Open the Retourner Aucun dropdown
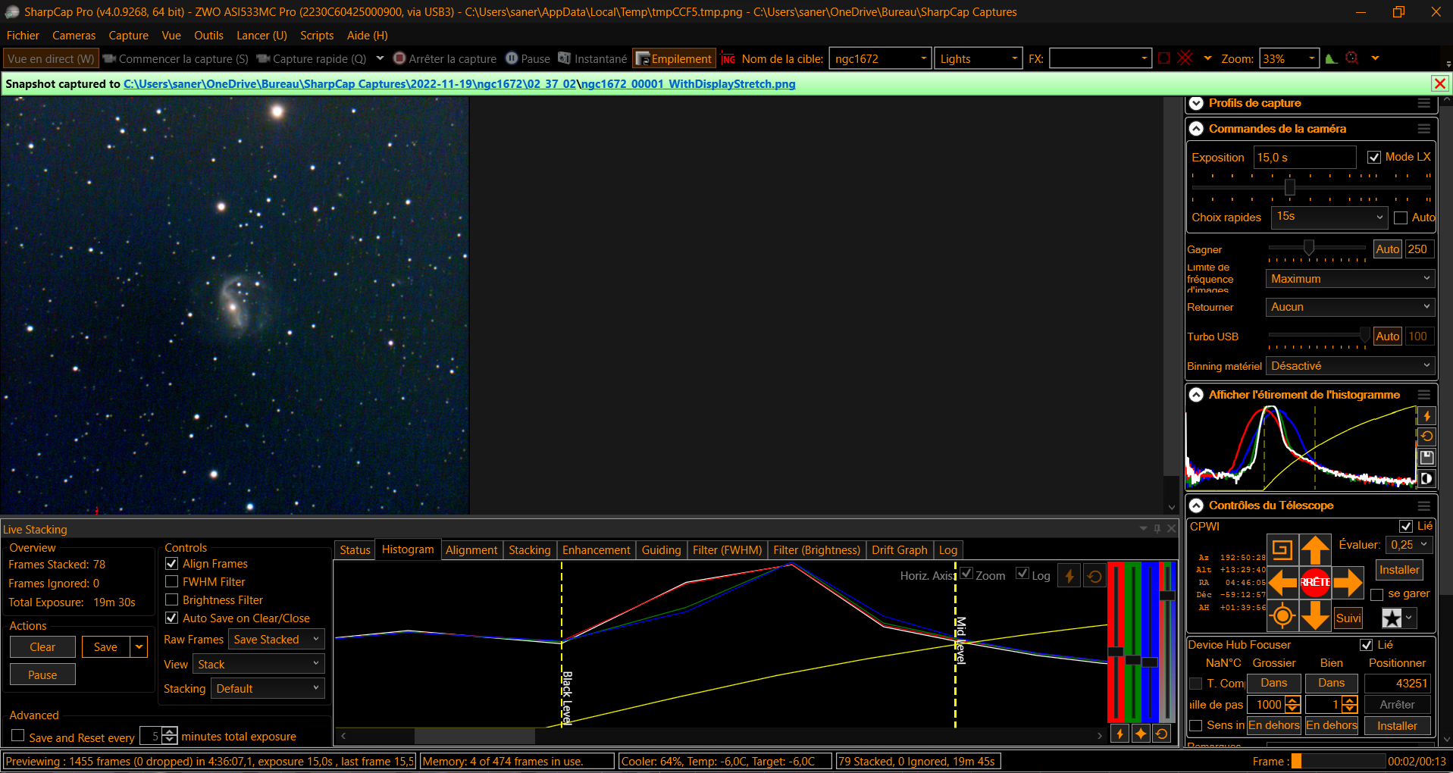The height and width of the screenshot is (773, 1453). coord(1350,307)
